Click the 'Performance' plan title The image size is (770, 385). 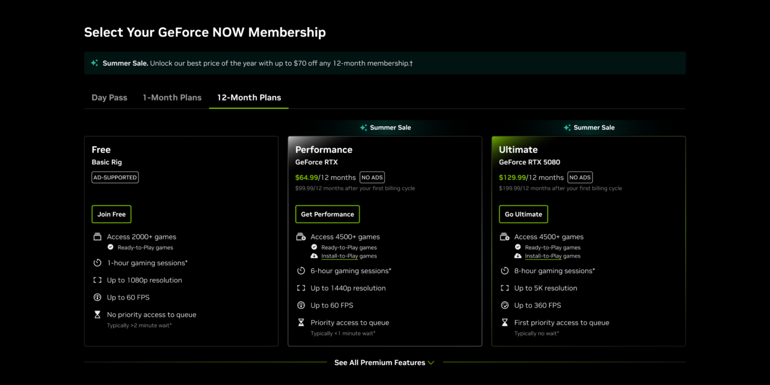tap(324, 150)
